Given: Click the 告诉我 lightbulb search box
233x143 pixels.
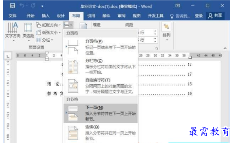Looking at the screenshot, I should point(180,16).
